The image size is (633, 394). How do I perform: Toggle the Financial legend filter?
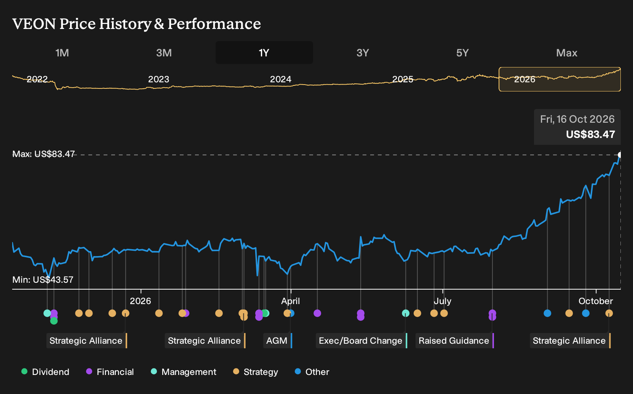(110, 372)
